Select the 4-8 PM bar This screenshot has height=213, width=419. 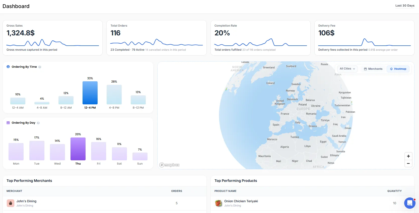pos(114,95)
